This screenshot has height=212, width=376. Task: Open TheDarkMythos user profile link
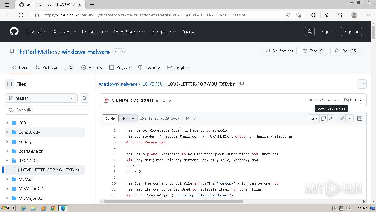37,52
